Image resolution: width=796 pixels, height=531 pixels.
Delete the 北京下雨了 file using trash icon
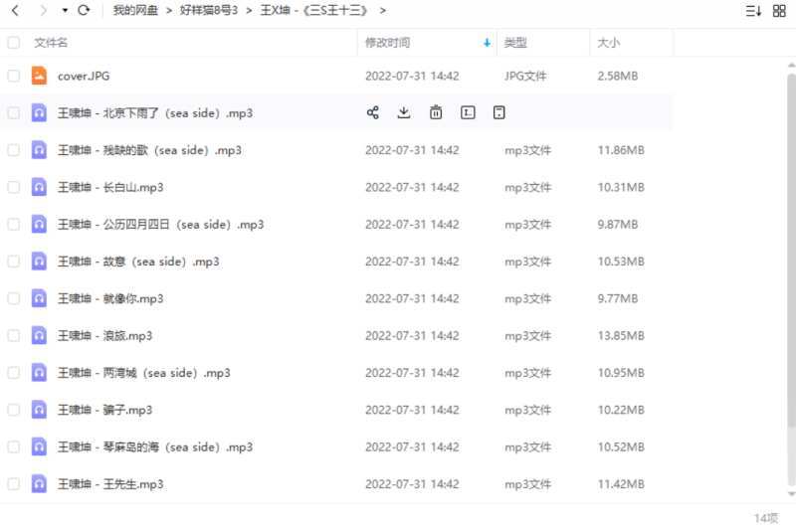436,112
